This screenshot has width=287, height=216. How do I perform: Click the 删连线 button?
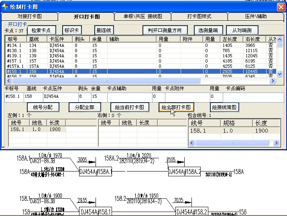[104, 30]
